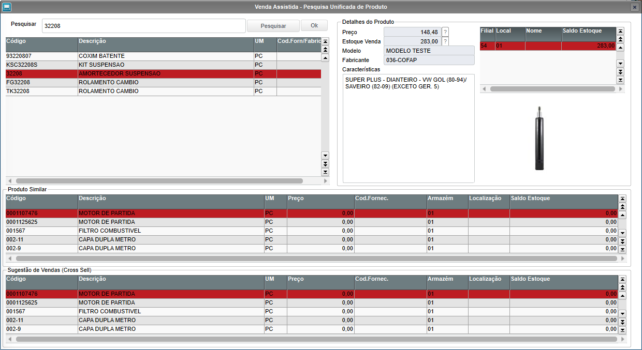
Task: Confirm selection with the Ok button
Action: (x=314, y=25)
